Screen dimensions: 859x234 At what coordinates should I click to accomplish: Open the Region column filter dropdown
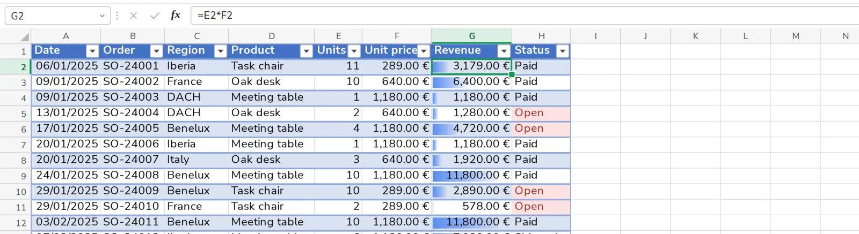(x=220, y=51)
